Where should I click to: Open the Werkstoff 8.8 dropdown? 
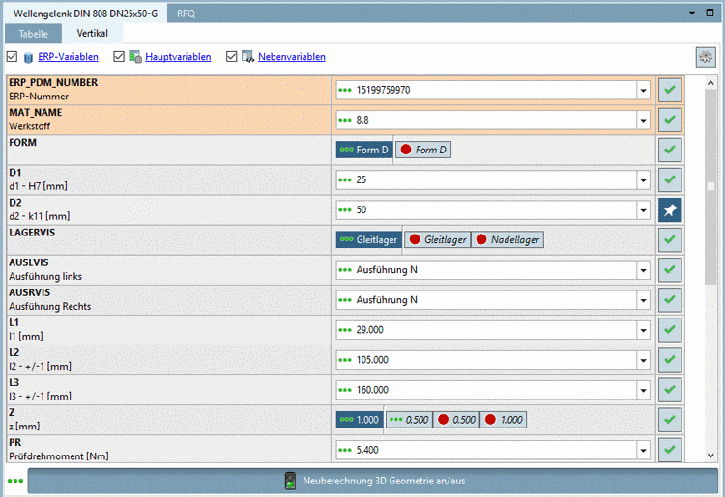[x=643, y=121]
